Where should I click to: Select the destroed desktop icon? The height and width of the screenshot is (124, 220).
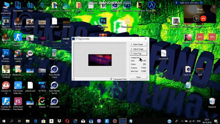(x=66, y=24)
